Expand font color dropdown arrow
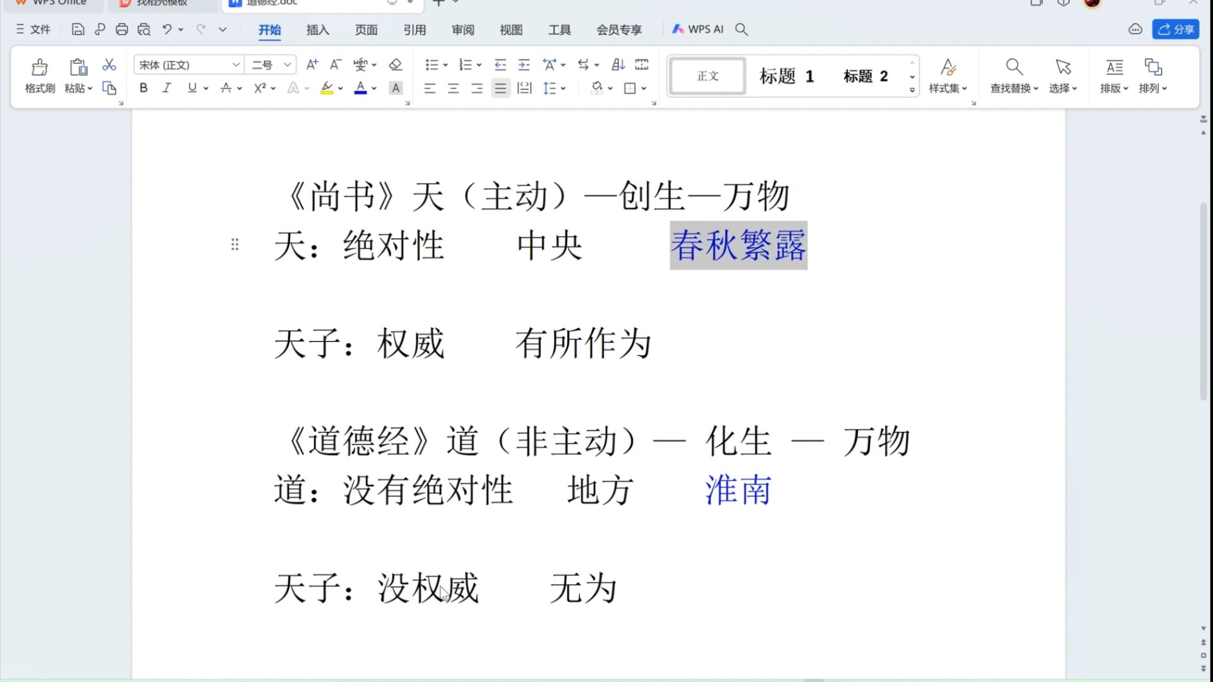The image size is (1213, 682). (x=374, y=88)
